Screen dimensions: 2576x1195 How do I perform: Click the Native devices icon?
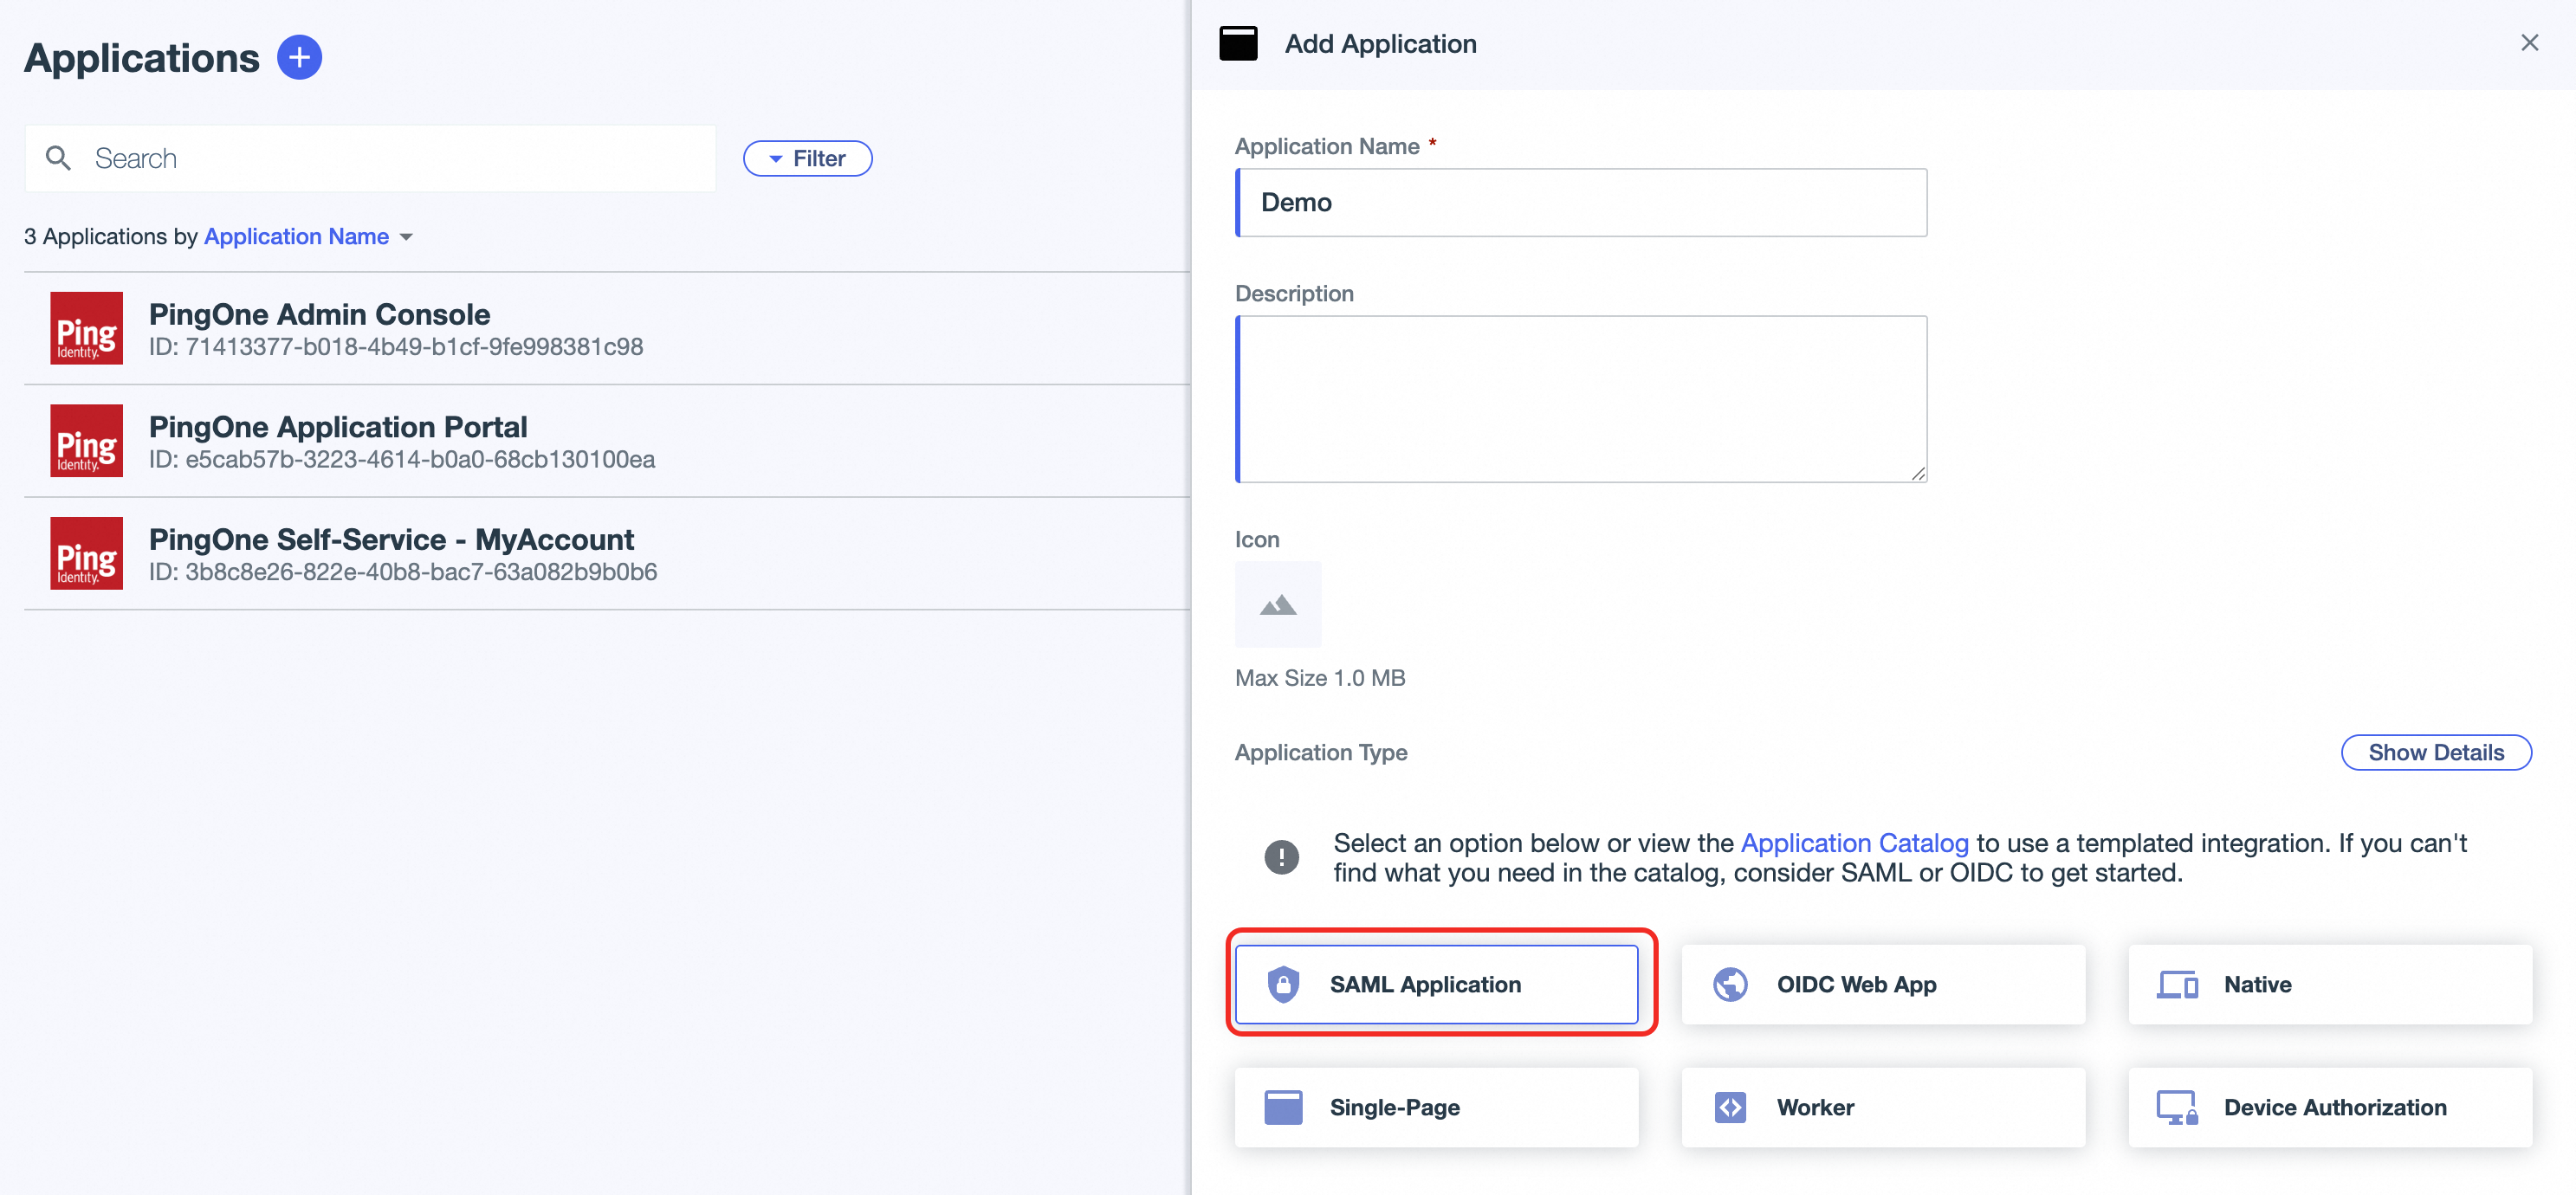coord(2177,985)
